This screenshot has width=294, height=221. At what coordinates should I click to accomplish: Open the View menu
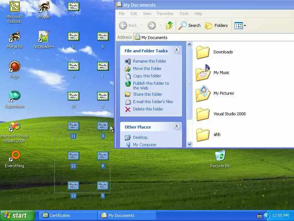pyautogui.click(x=147, y=14)
